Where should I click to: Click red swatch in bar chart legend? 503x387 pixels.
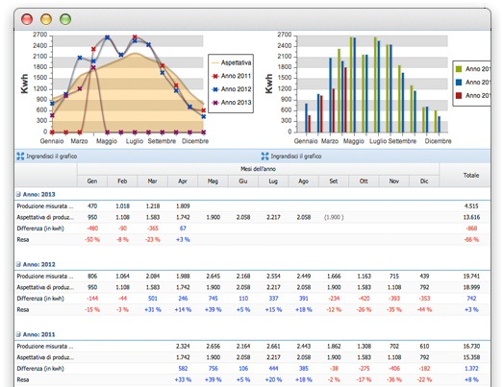459,95
